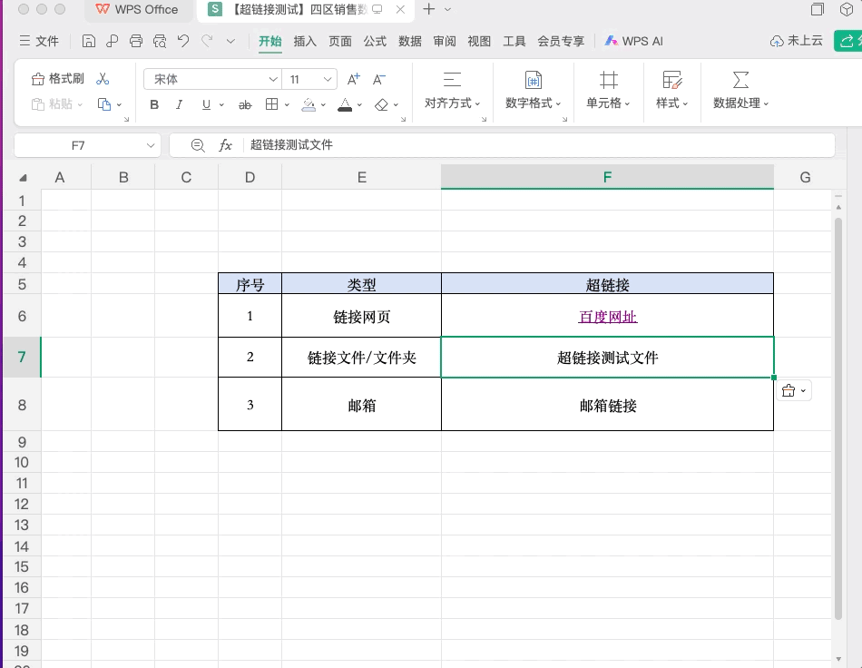
Task: Apply fill color to cell
Action: pos(309,104)
